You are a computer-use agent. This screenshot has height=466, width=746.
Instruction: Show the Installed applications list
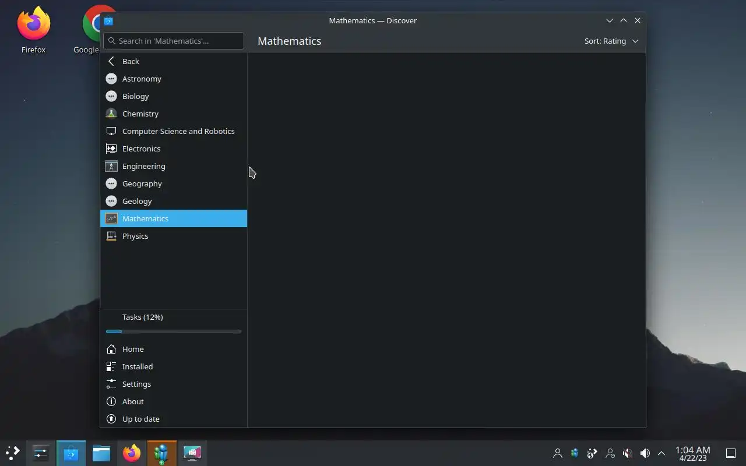tap(174, 366)
